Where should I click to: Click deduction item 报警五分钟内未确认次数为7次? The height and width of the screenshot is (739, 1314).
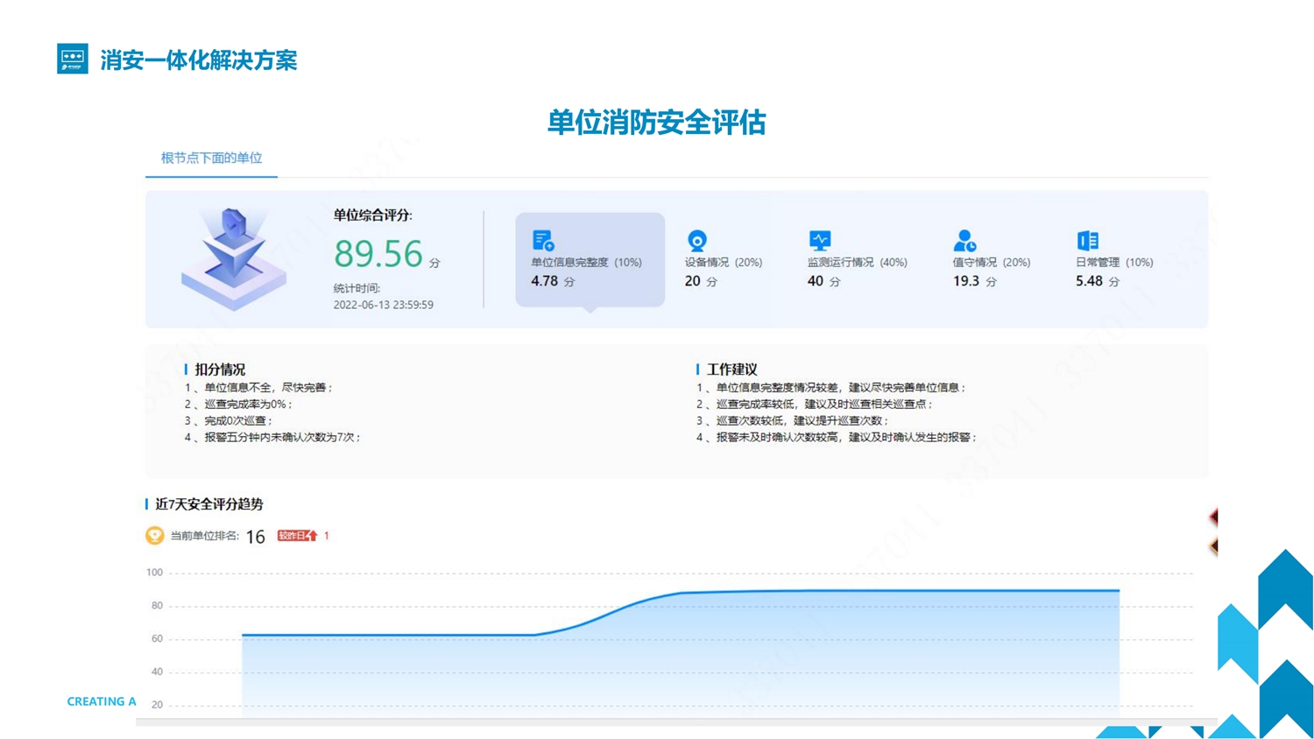pos(280,437)
